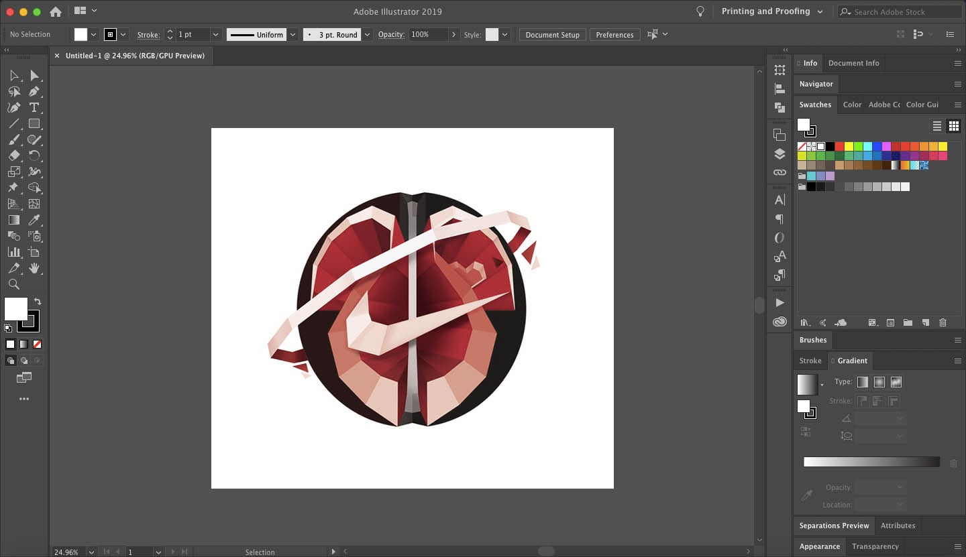Switch to the Document Info tab
Viewport: 966px width, 557px height.
point(853,63)
